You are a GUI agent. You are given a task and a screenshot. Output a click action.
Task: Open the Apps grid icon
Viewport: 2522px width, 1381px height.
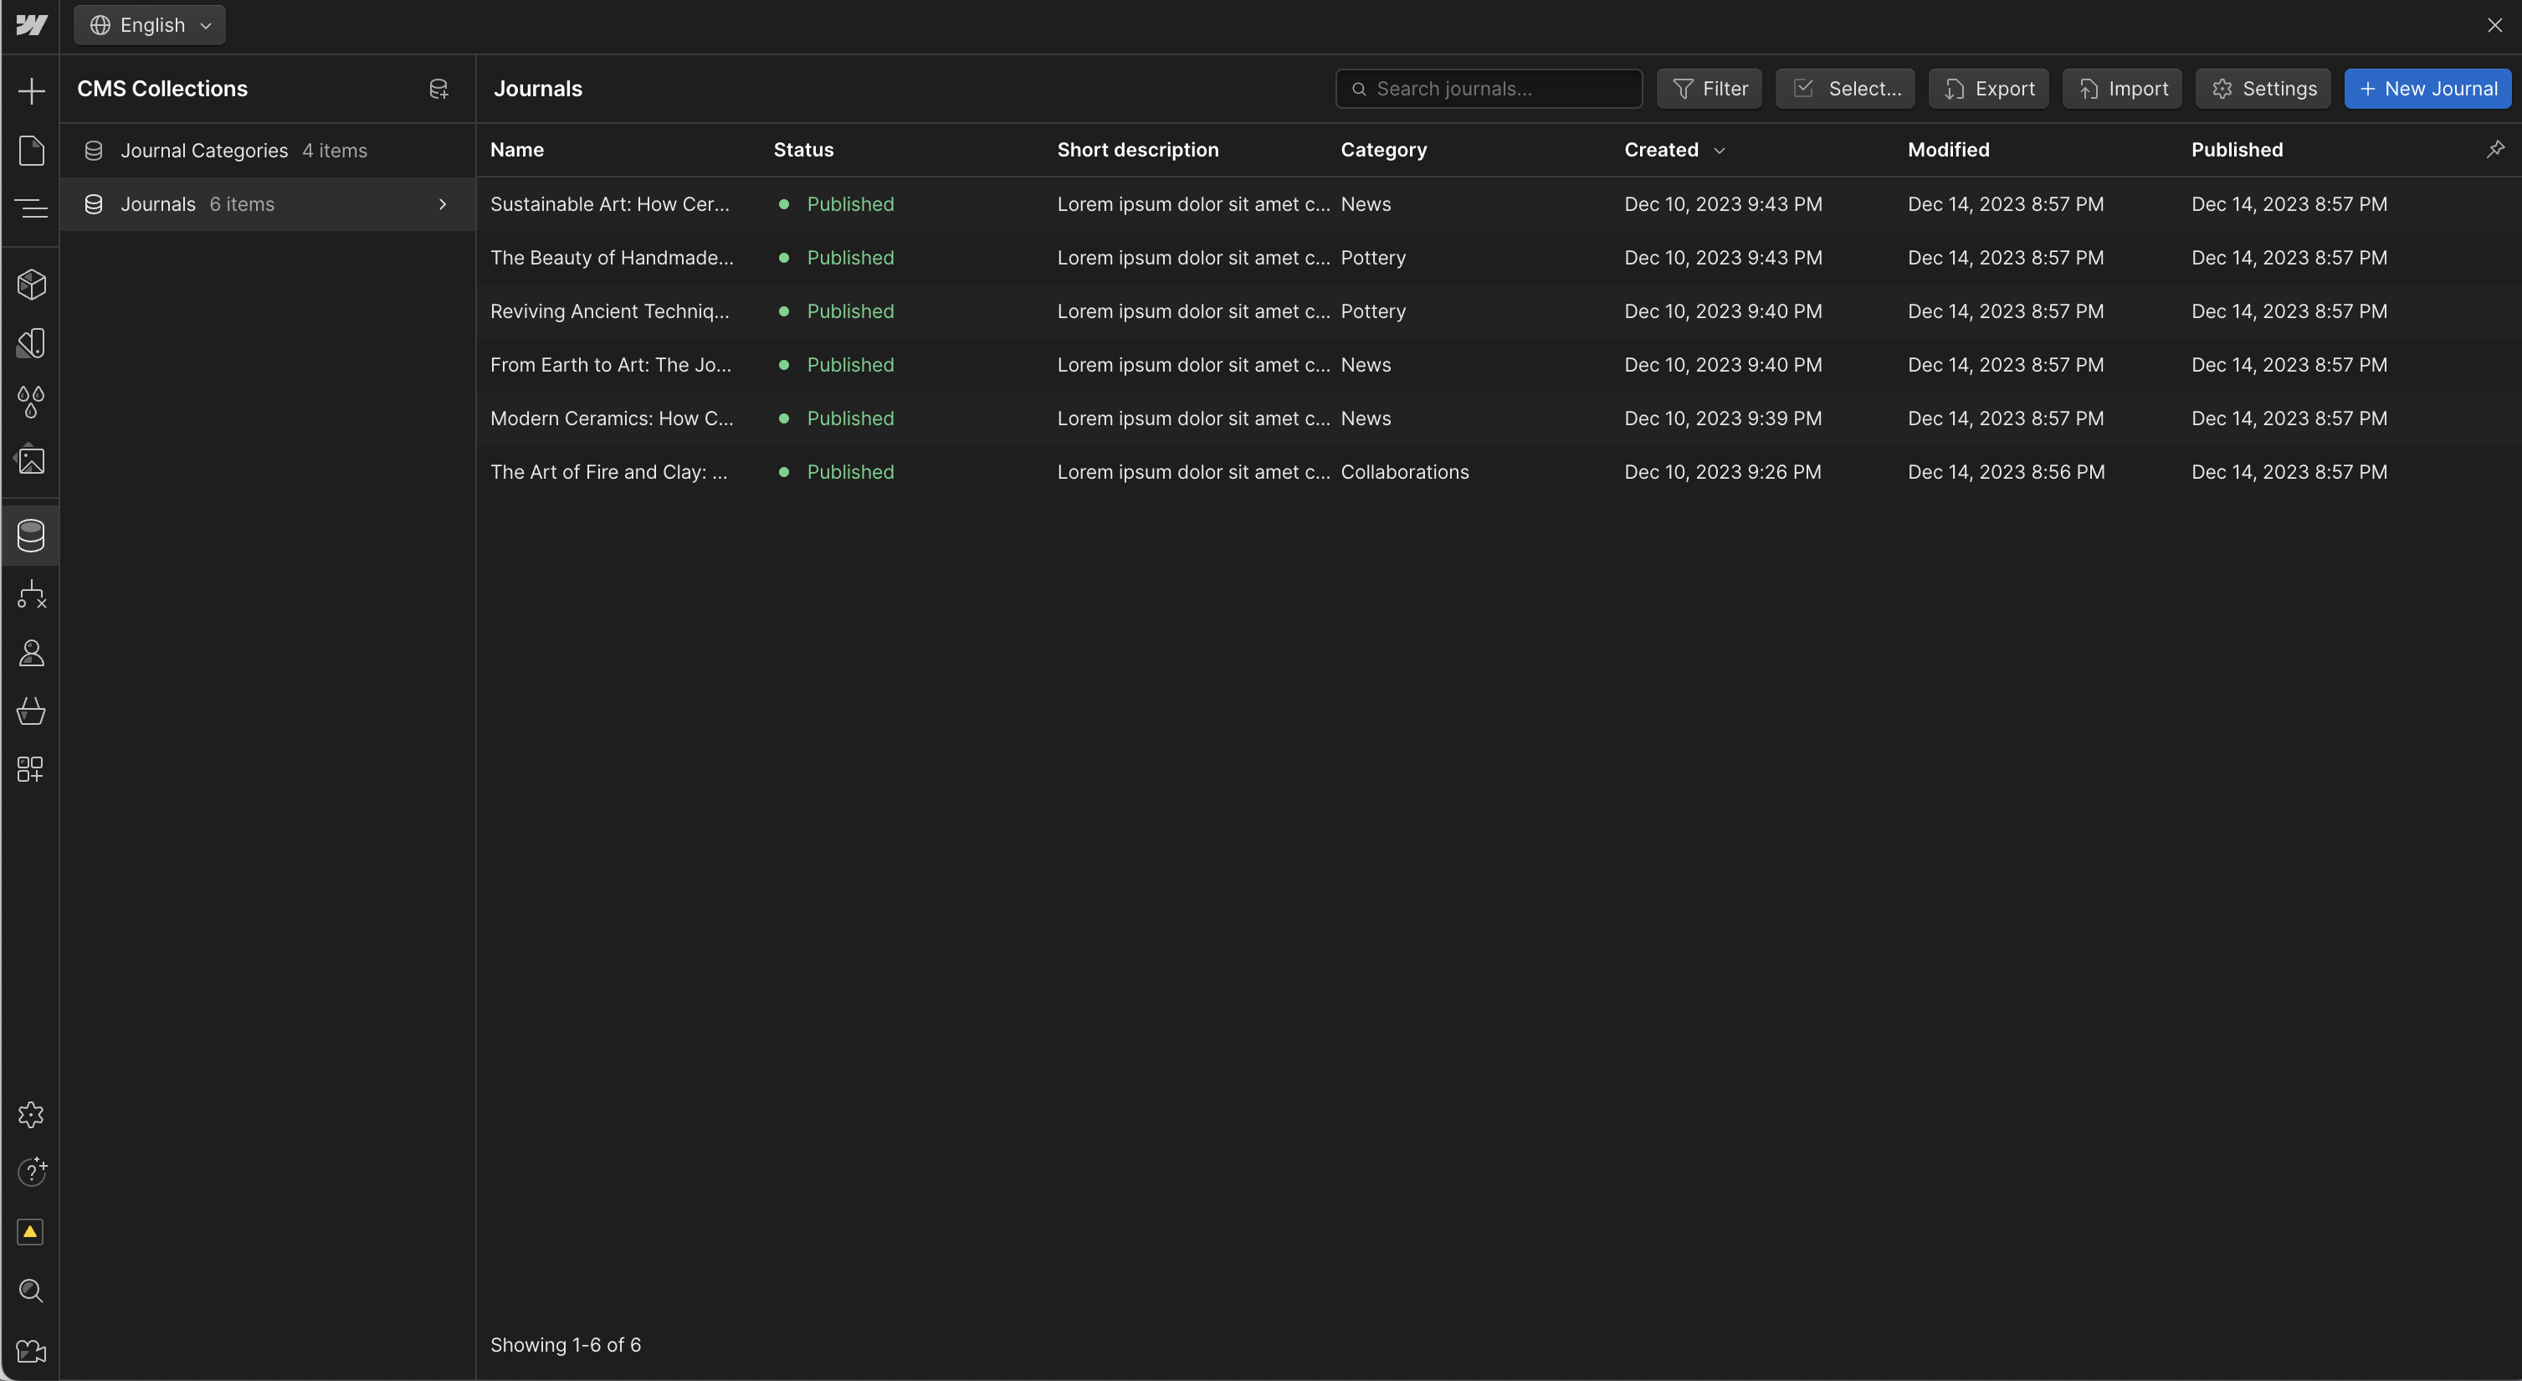(31, 769)
